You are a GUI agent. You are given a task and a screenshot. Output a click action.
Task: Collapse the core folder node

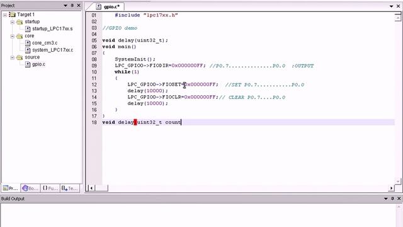click(x=12, y=37)
